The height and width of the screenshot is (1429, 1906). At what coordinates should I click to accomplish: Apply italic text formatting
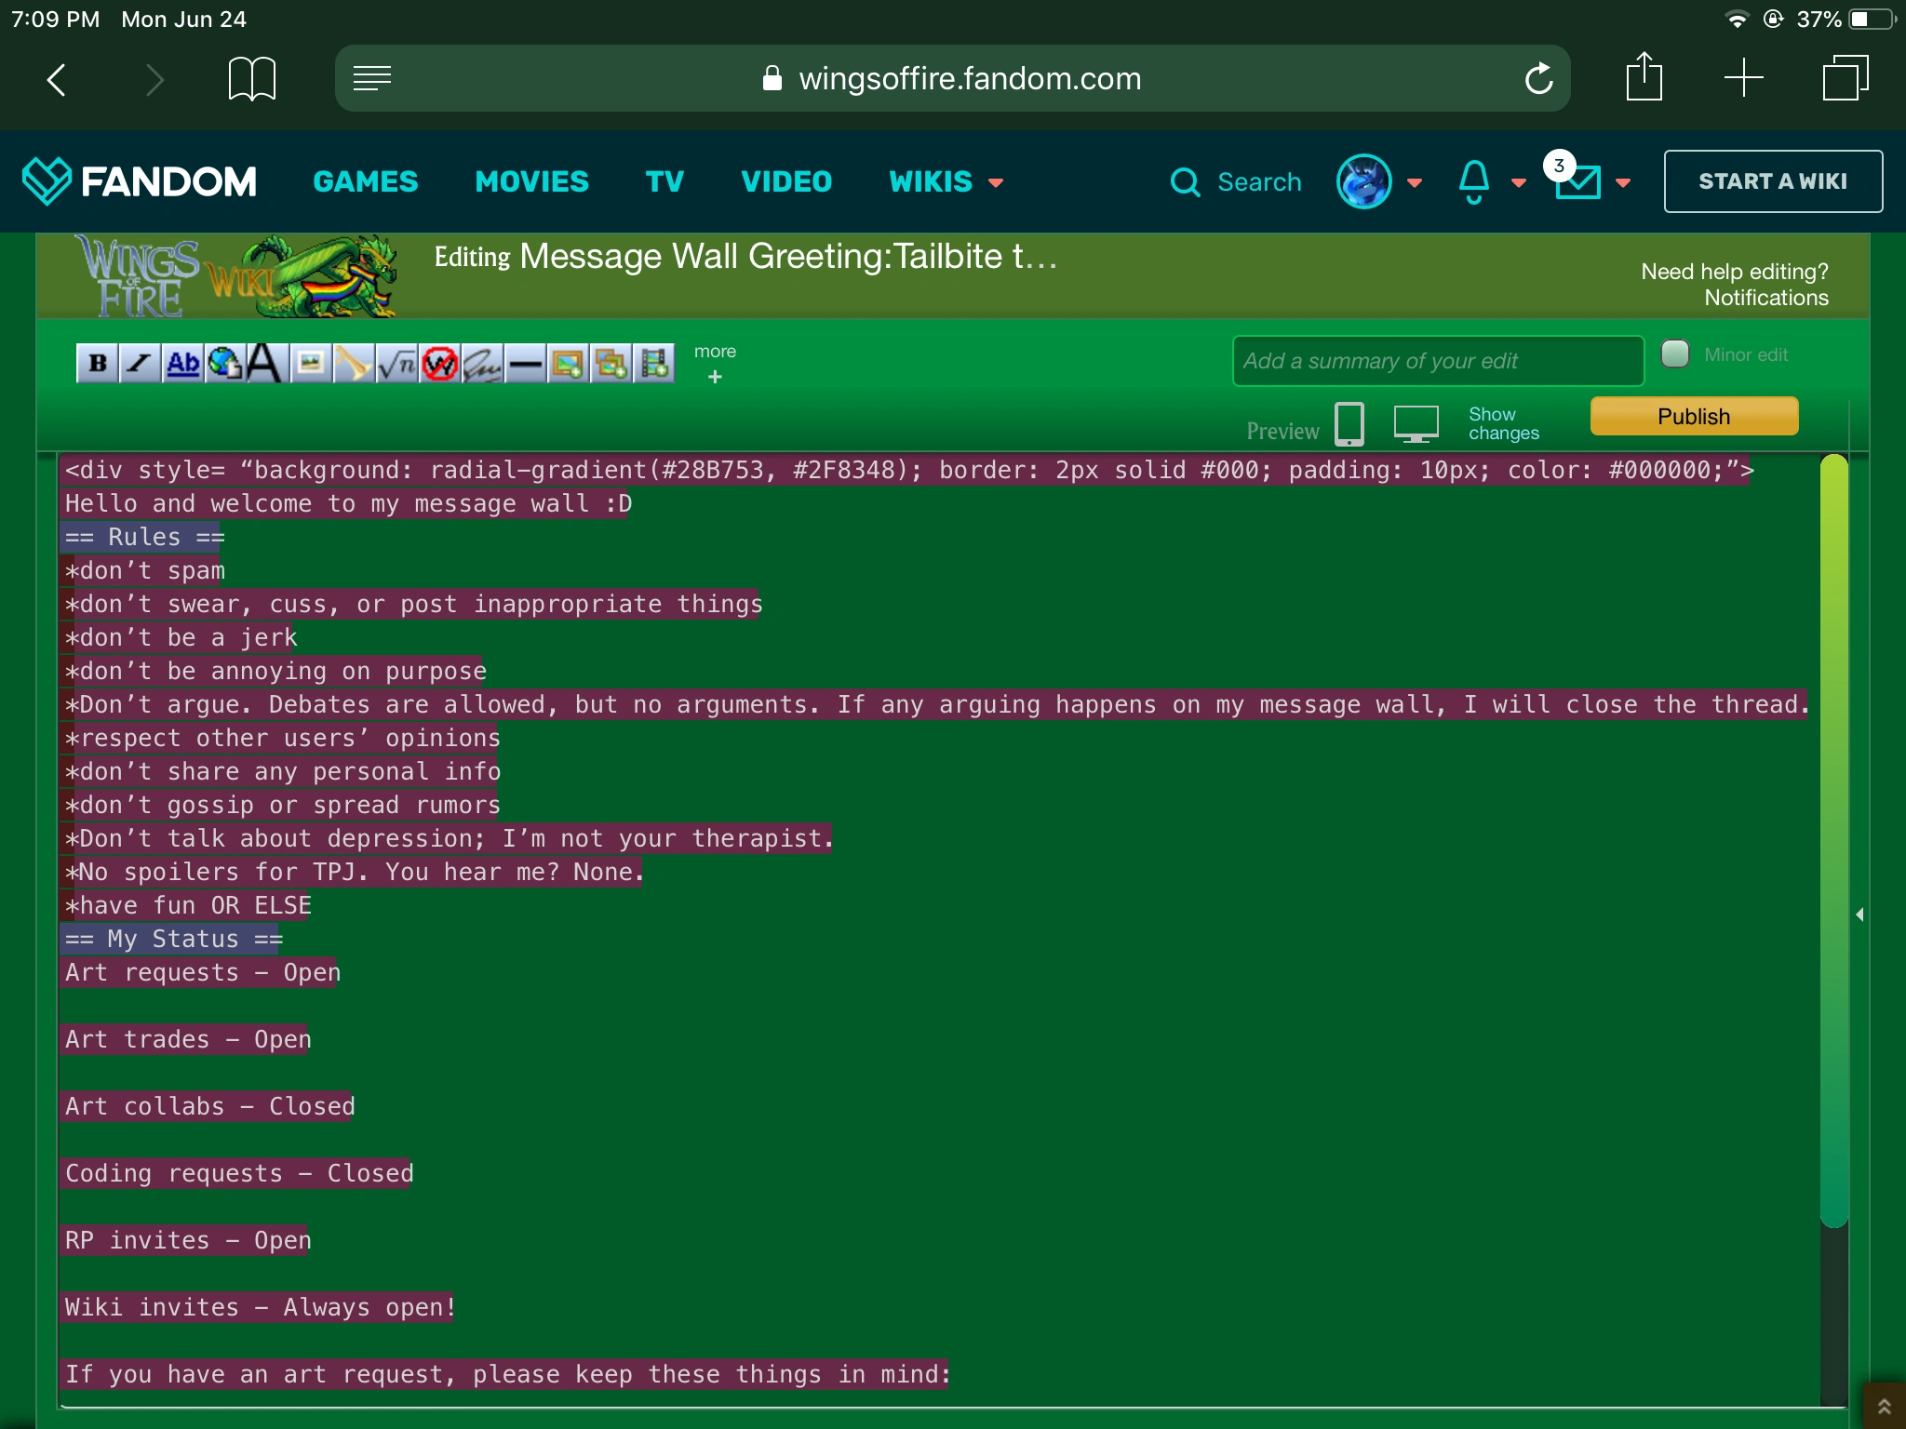(x=140, y=363)
